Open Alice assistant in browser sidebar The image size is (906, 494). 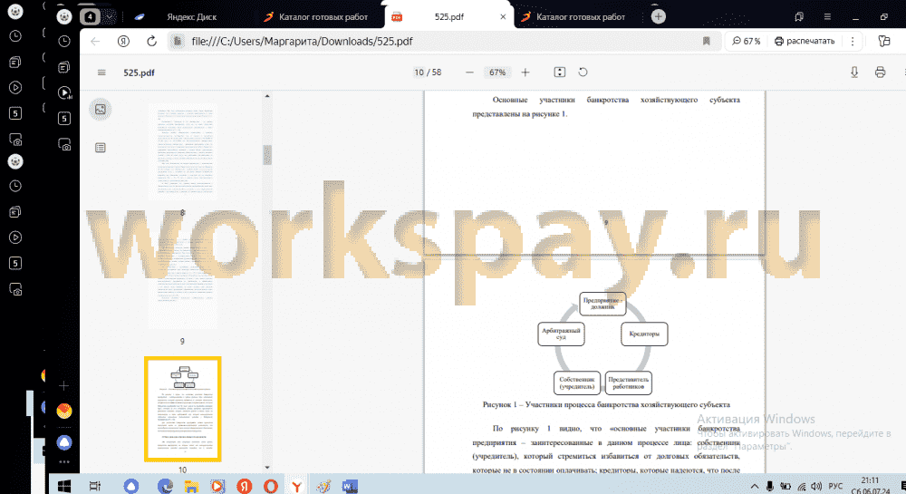click(64, 442)
